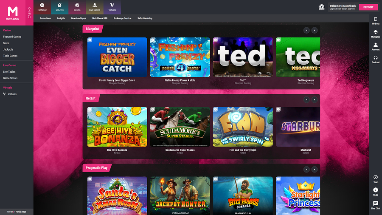The image size is (382, 215).
Task: Open Game Shows in sidebar
Action: pos(10,78)
